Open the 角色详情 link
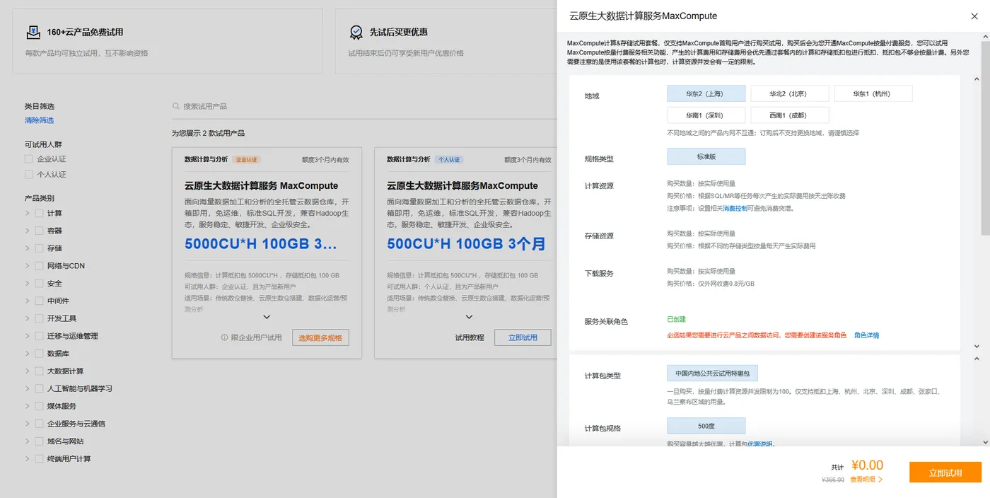The height and width of the screenshot is (498, 990). [866, 335]
